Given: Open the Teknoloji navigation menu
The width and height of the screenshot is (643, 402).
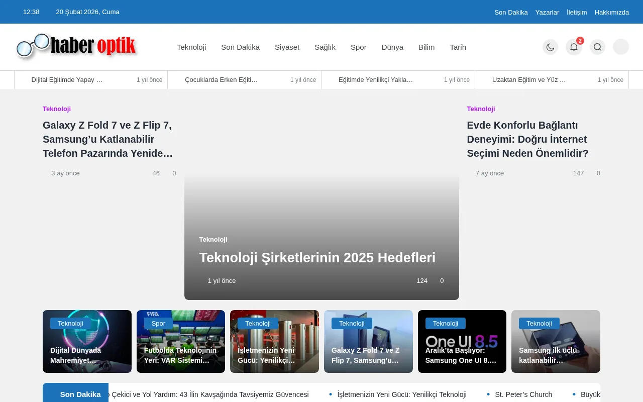Looking at the screenshot, I should tap(191, 47).
